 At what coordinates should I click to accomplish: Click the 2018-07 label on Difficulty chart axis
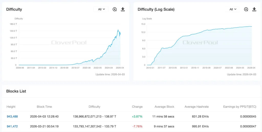(x=75, y=68)
